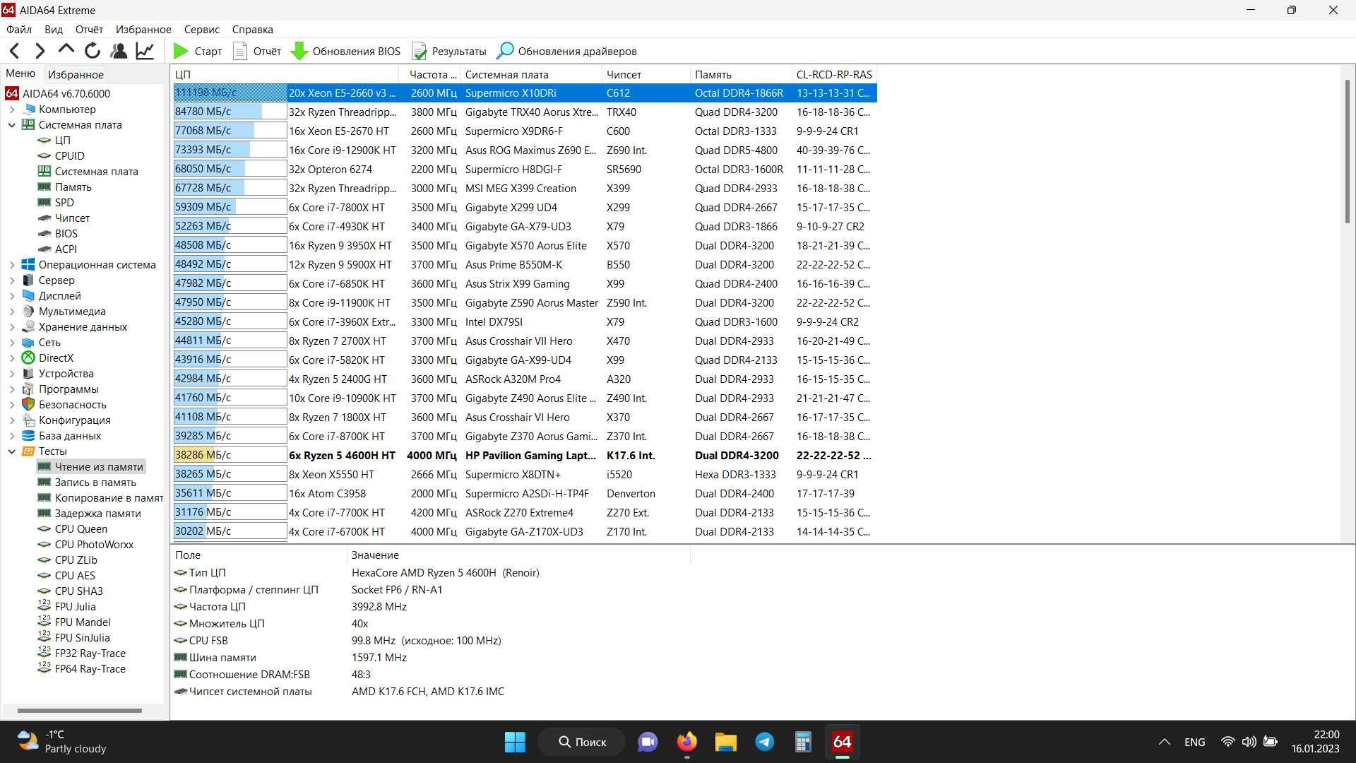Open Firefox from the taskbar
Screen dimensions: 1356x763
[686, 742]
